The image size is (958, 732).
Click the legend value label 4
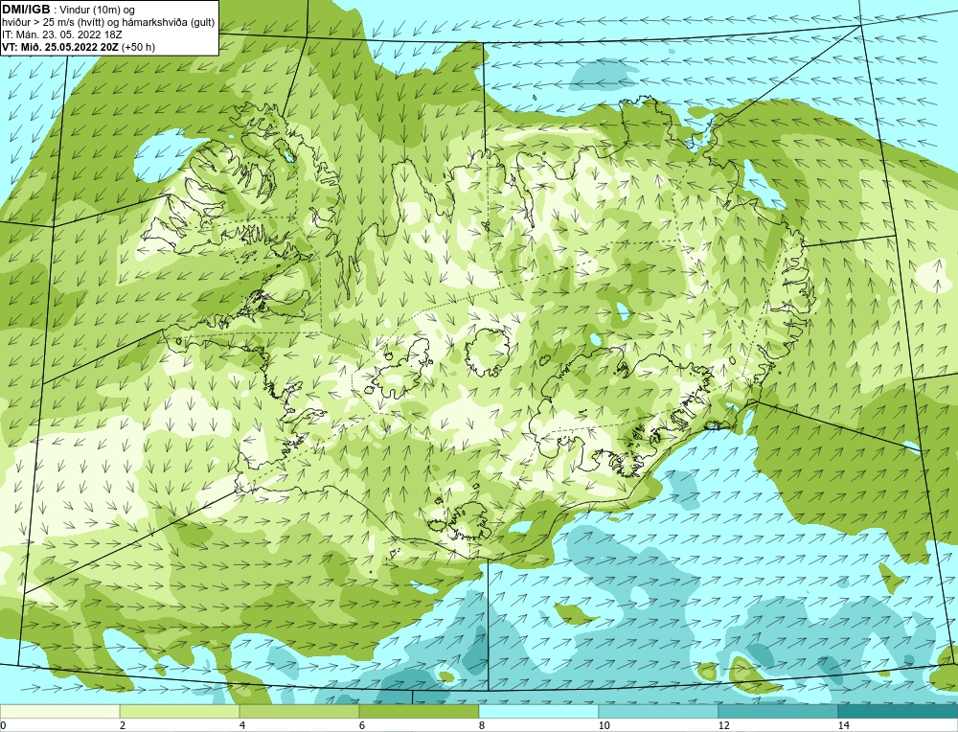point(242,725)
